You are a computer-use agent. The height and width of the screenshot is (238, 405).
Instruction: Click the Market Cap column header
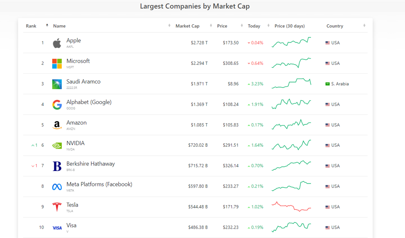click(x=188, y=26)
